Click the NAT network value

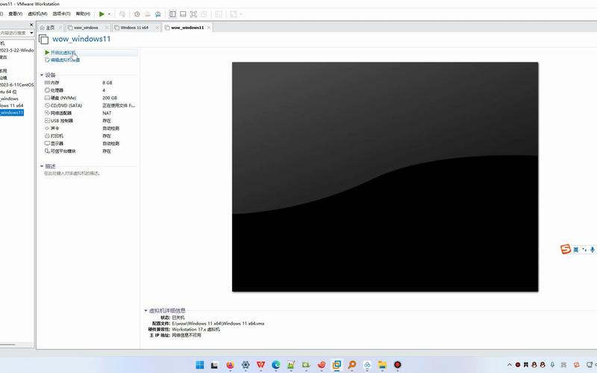[107, 113]
